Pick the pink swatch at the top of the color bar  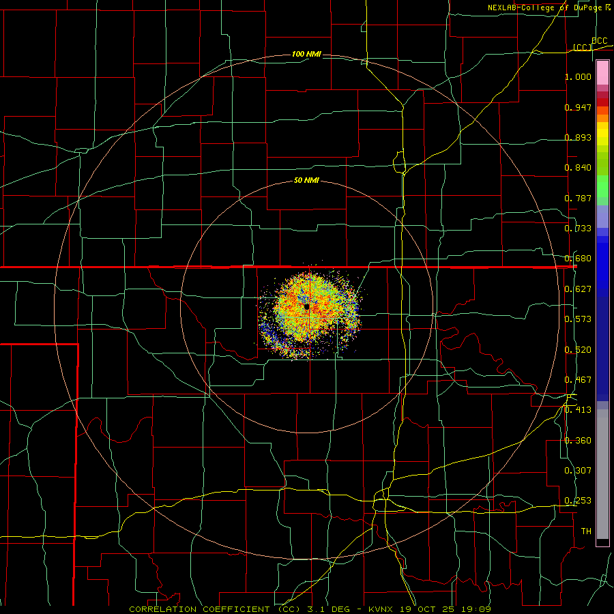coord(602,73)
